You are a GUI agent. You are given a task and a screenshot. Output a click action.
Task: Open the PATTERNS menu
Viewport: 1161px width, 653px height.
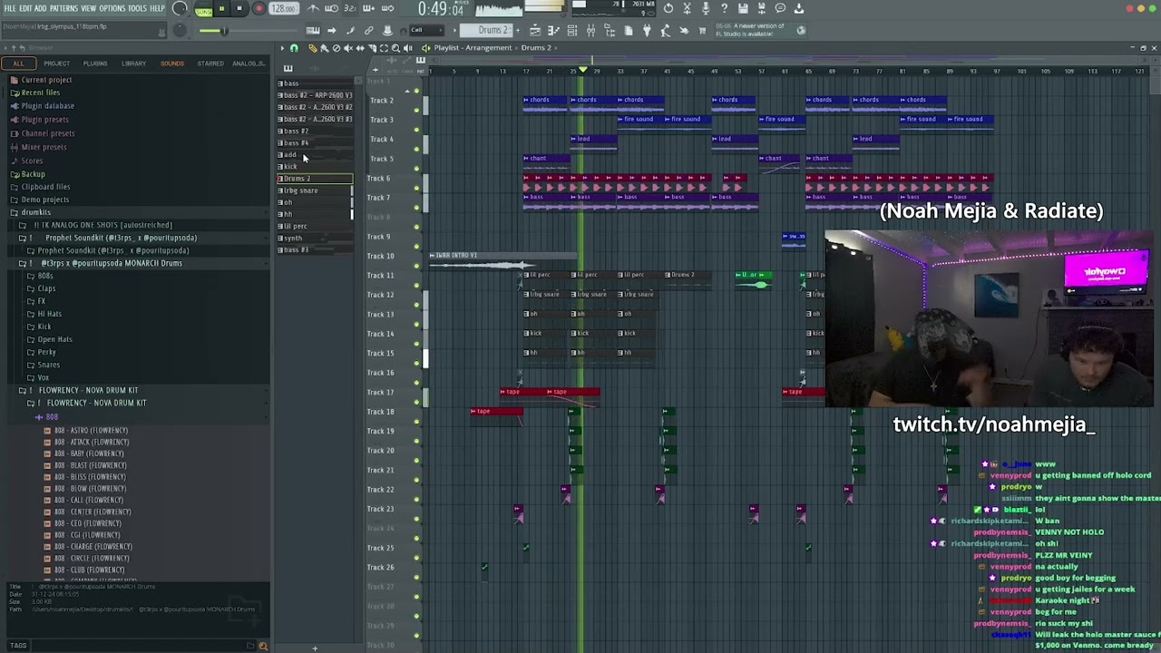(x=63, y=8)
